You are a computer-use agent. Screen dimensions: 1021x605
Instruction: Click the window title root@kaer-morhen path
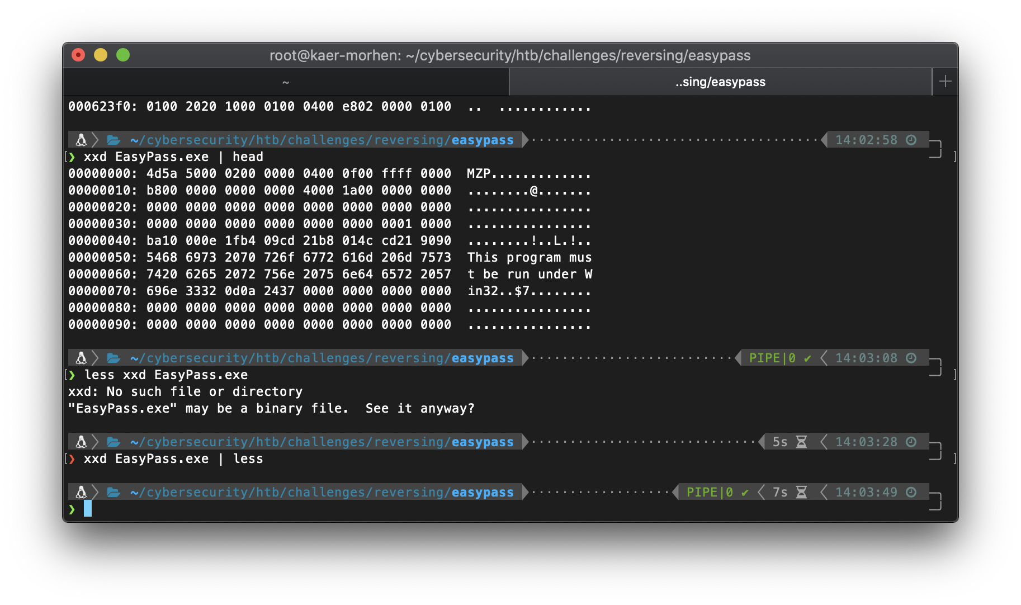(510, 55)
